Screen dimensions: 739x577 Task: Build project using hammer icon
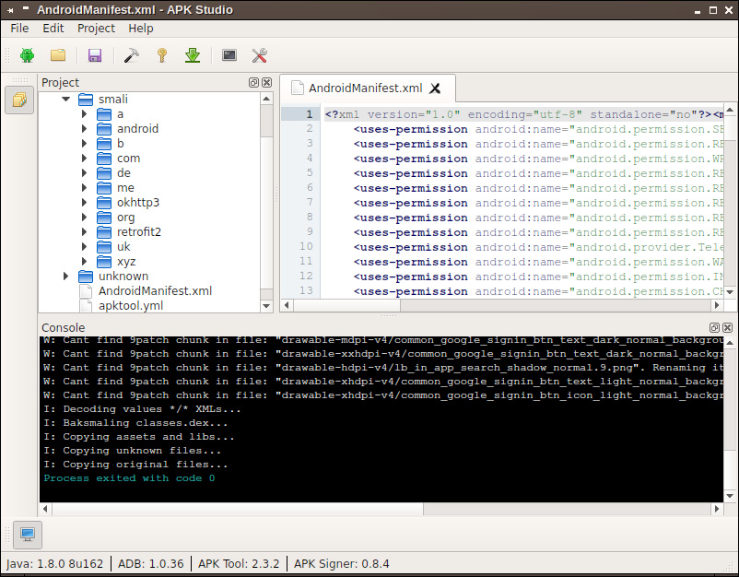(x=132, y=55)
